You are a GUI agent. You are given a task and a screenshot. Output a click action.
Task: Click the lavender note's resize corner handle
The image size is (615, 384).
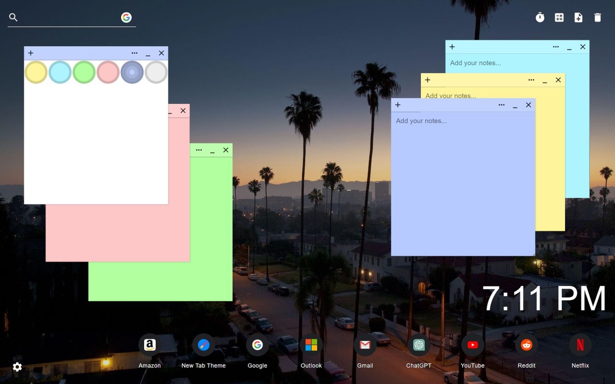[x=532, y=253]
